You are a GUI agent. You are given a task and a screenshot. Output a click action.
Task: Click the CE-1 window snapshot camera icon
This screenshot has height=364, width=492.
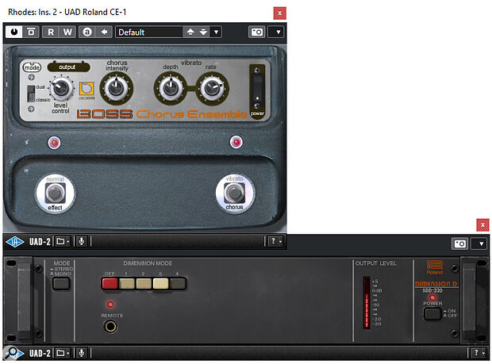(256, 32)
